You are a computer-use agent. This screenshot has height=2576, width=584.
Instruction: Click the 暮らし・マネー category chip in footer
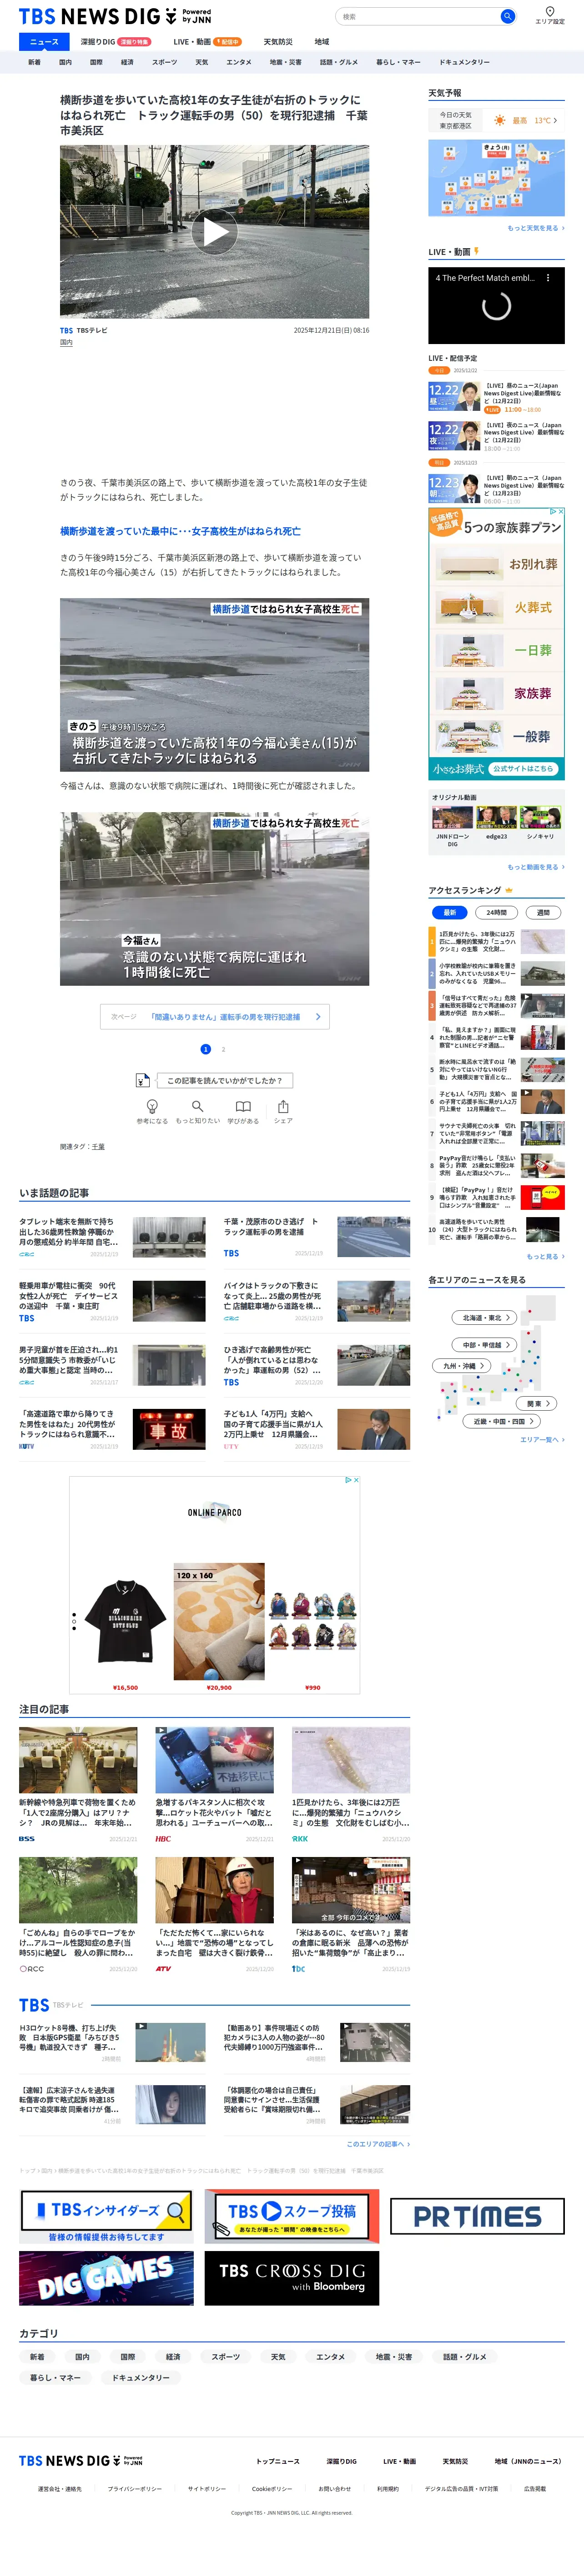[x=55, y=2378]
